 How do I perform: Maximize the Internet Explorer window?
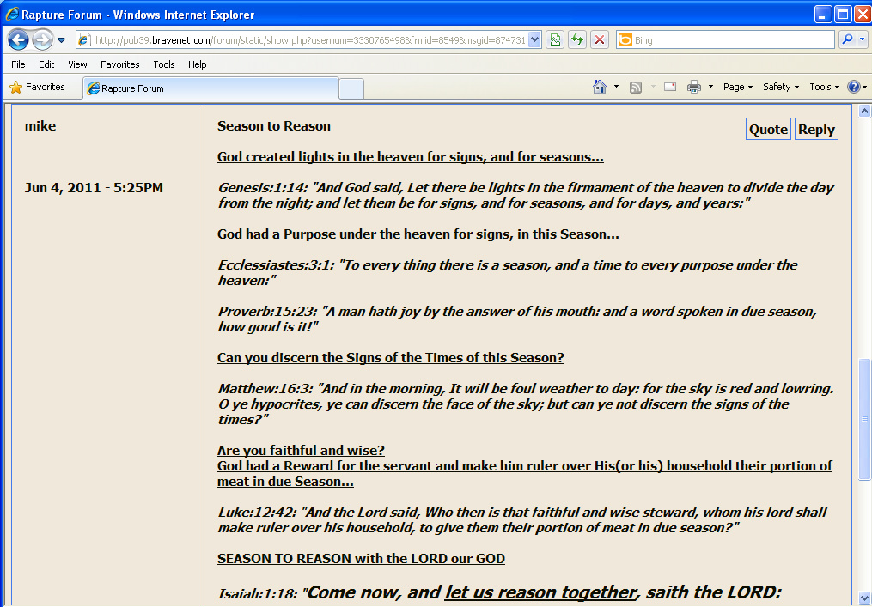point(843,14)
